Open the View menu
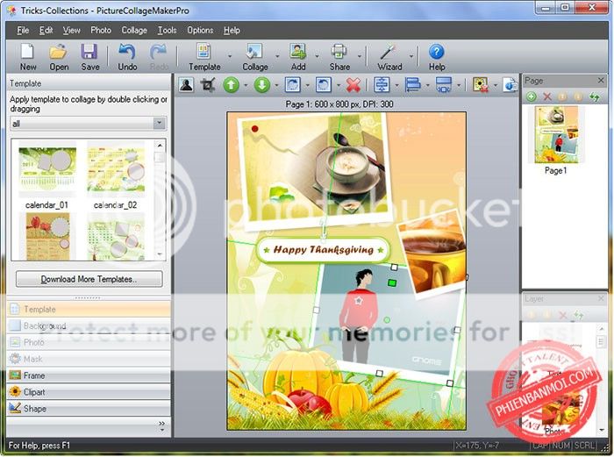The height and width of the screenshot is (457, 614). (72, 30)
